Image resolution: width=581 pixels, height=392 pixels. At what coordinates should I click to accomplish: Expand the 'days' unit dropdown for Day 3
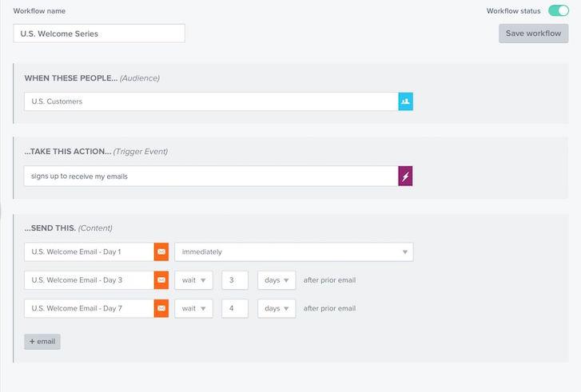pyautogui.click(x=277, y=280)
